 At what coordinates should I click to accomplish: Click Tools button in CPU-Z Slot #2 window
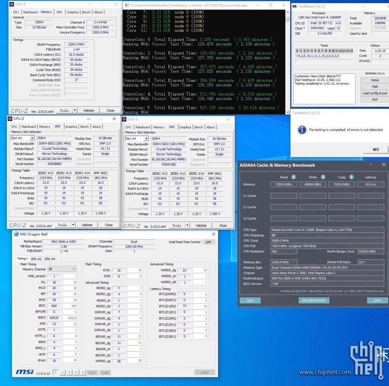click(63, 225)
